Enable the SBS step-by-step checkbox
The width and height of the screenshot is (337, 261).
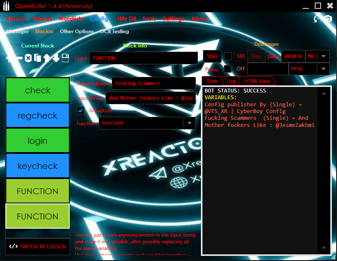[x=228, y=56]
